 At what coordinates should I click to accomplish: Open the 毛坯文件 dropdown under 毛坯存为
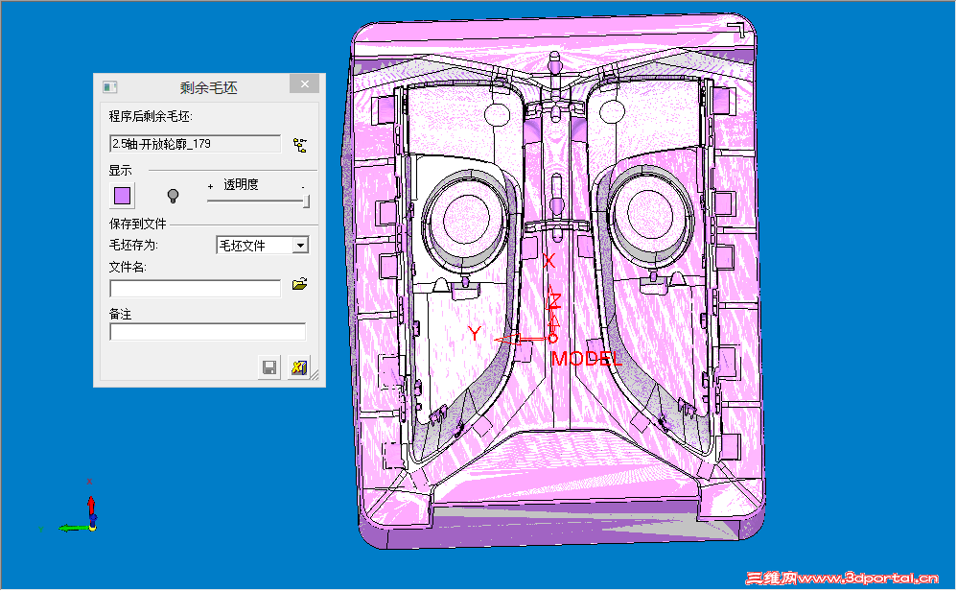pyautogui.click(x=303, y=245)
